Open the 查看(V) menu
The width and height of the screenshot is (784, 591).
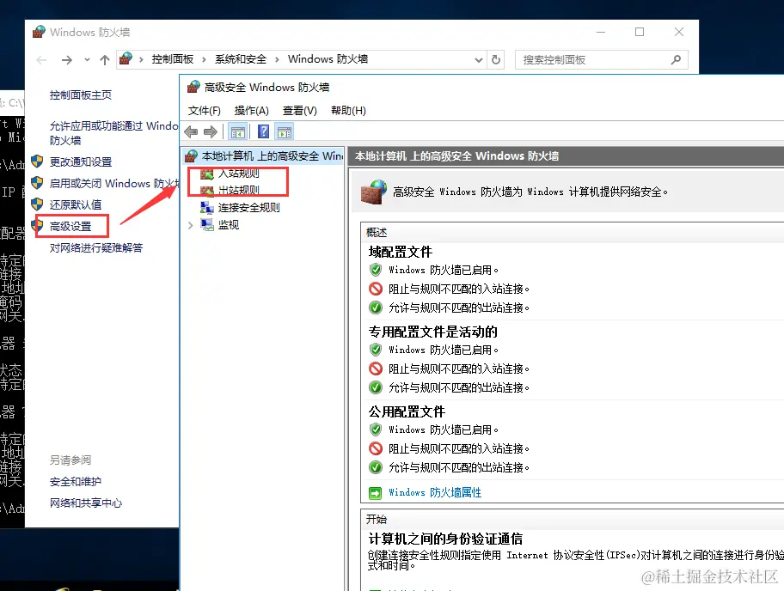tap(299, 111)
